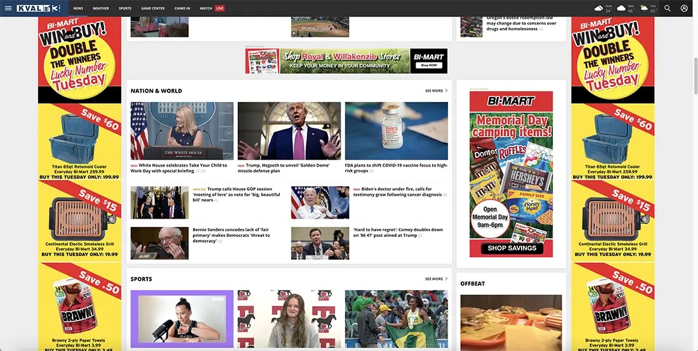Open Trump in blue suit thumbnail
Image resolution: width=698 pixels, height=351 pixels.
coord(289,131)
